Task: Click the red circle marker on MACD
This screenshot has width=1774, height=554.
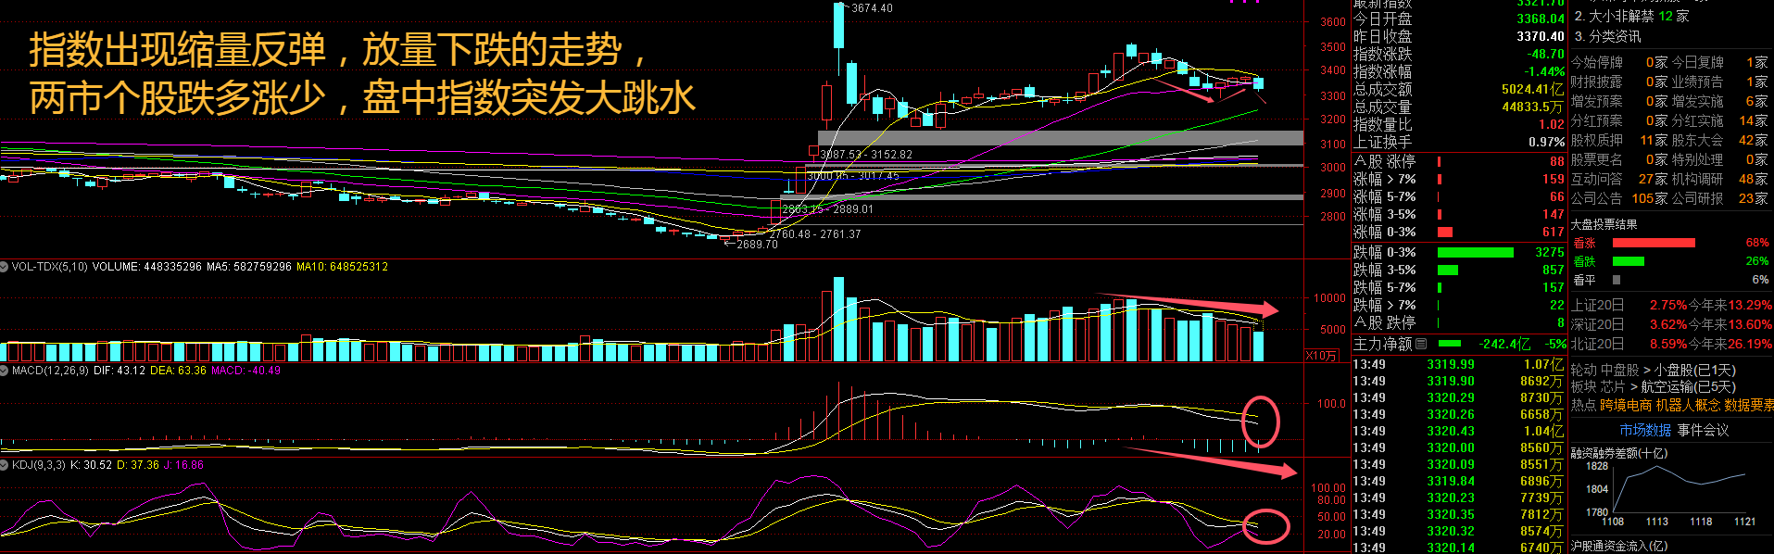Action: click(1260, 422)
